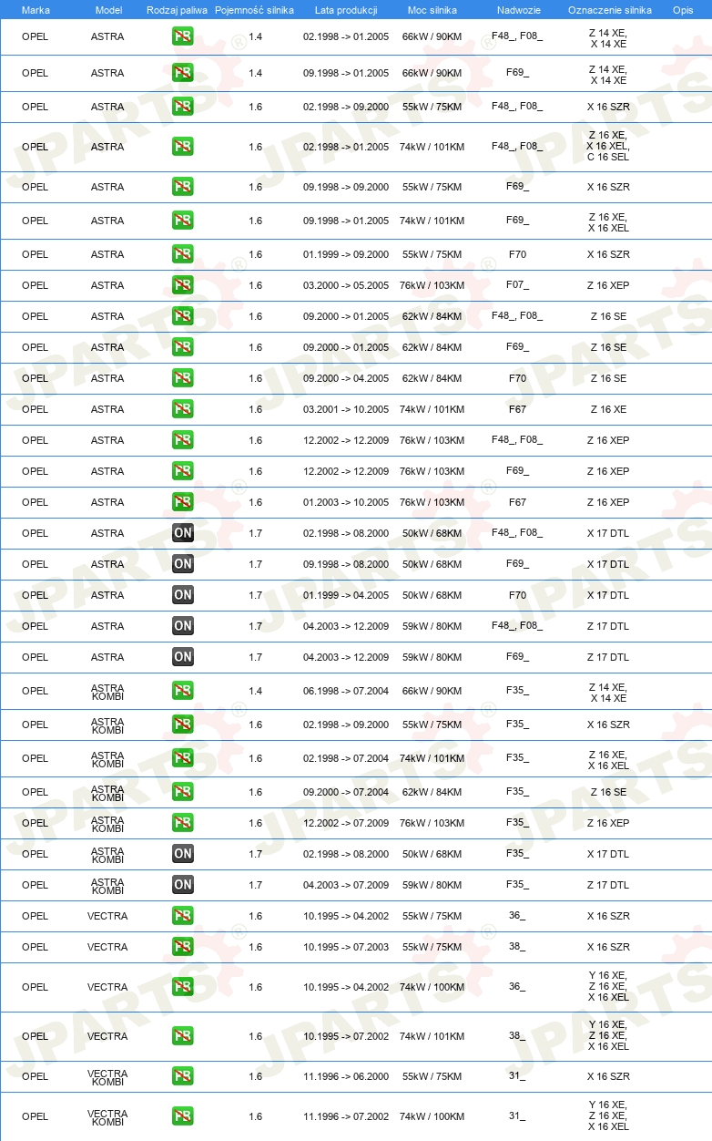Click the Model column header
The width and height of the screenshot is (712, 1141).
108,9
